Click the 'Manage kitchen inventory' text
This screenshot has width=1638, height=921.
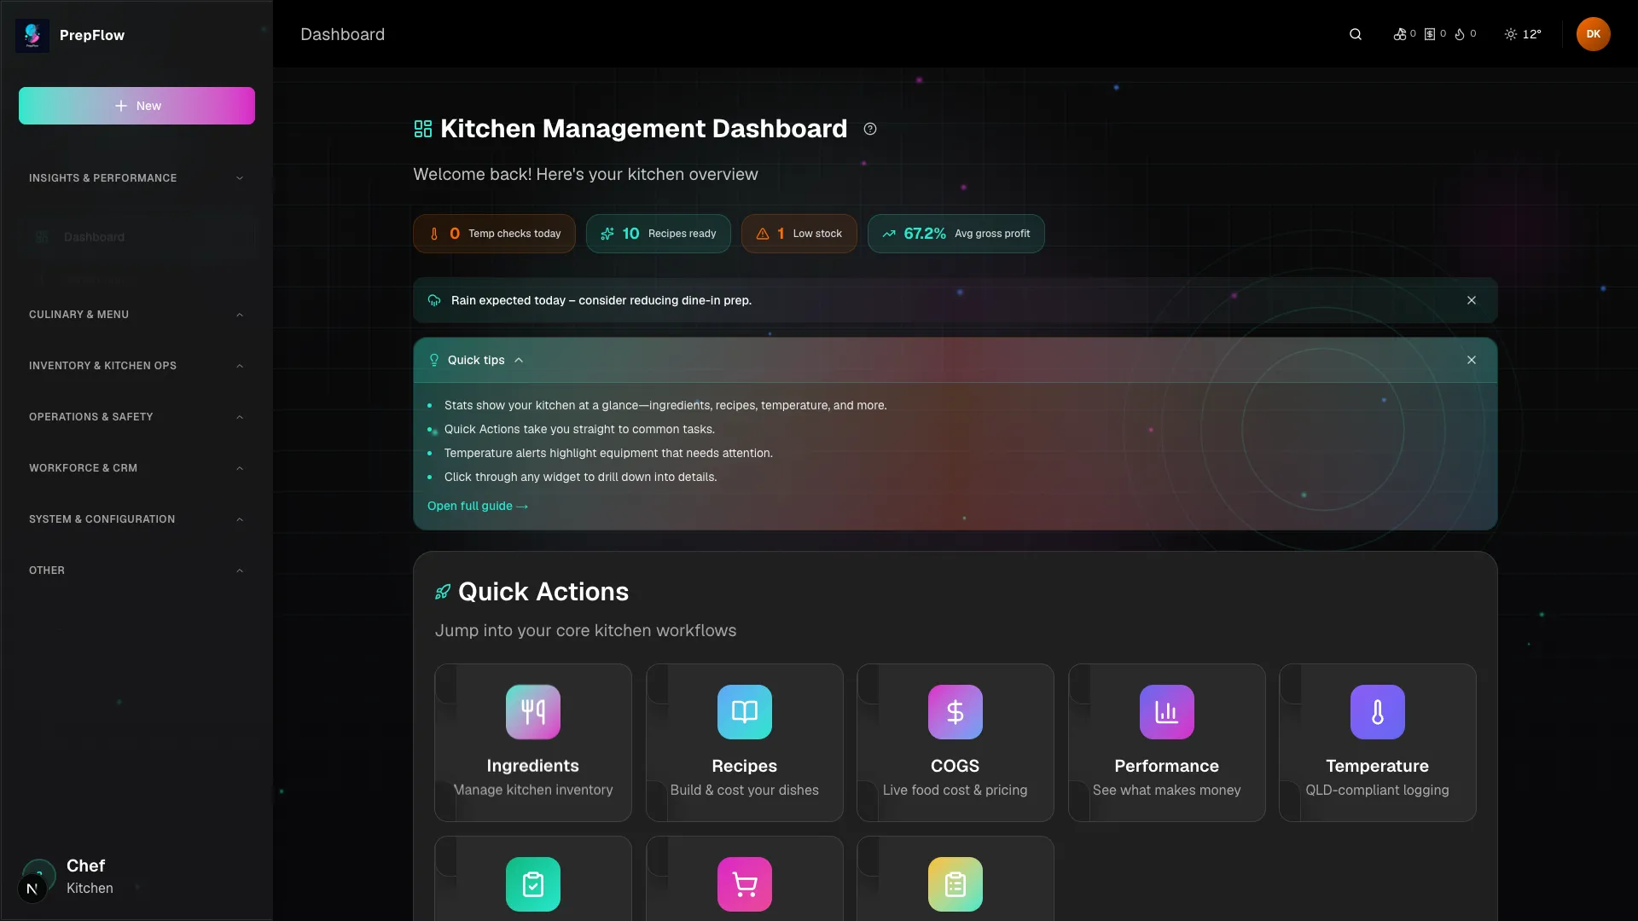click(533, 790)
